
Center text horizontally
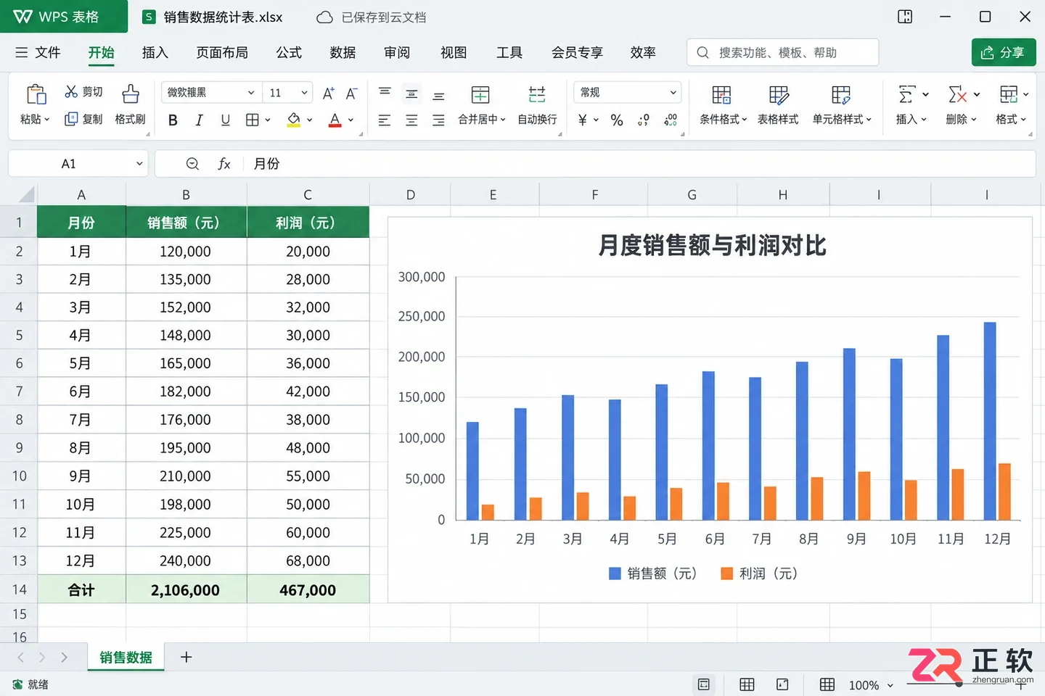pyautogui.click(x=411, y=120)
